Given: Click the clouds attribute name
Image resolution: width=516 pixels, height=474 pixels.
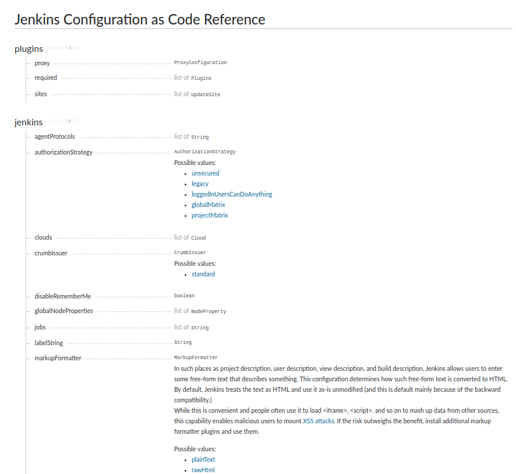Looking at the screenshot, I should coord(43,237).
